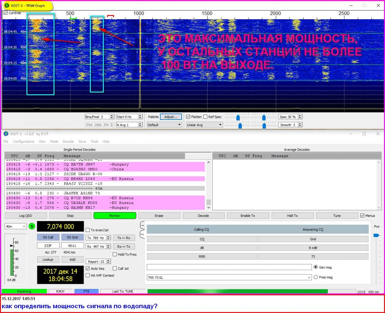Open the Decode menu in menu bar
Viewport: 385px width, 313px height.
point(68,142)
